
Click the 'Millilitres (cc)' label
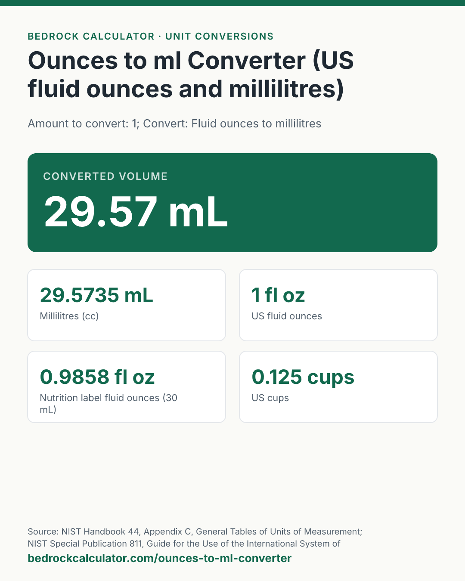pyautogui.click(x=69, y=316)
